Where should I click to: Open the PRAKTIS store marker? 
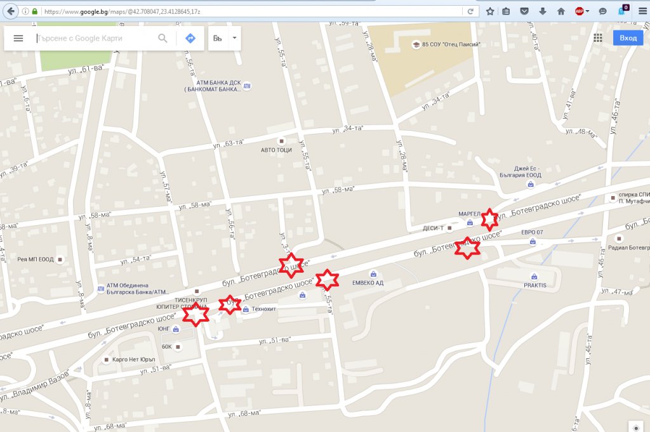coord(534,277)
